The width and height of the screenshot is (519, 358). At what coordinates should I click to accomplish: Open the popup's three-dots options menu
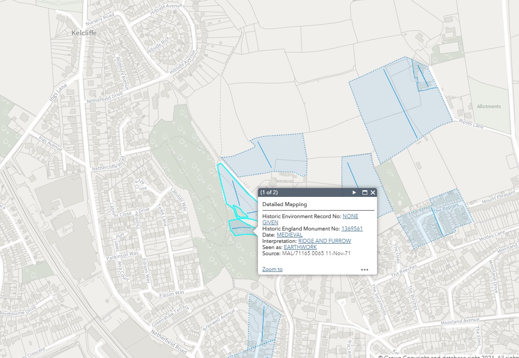(364, 270)
